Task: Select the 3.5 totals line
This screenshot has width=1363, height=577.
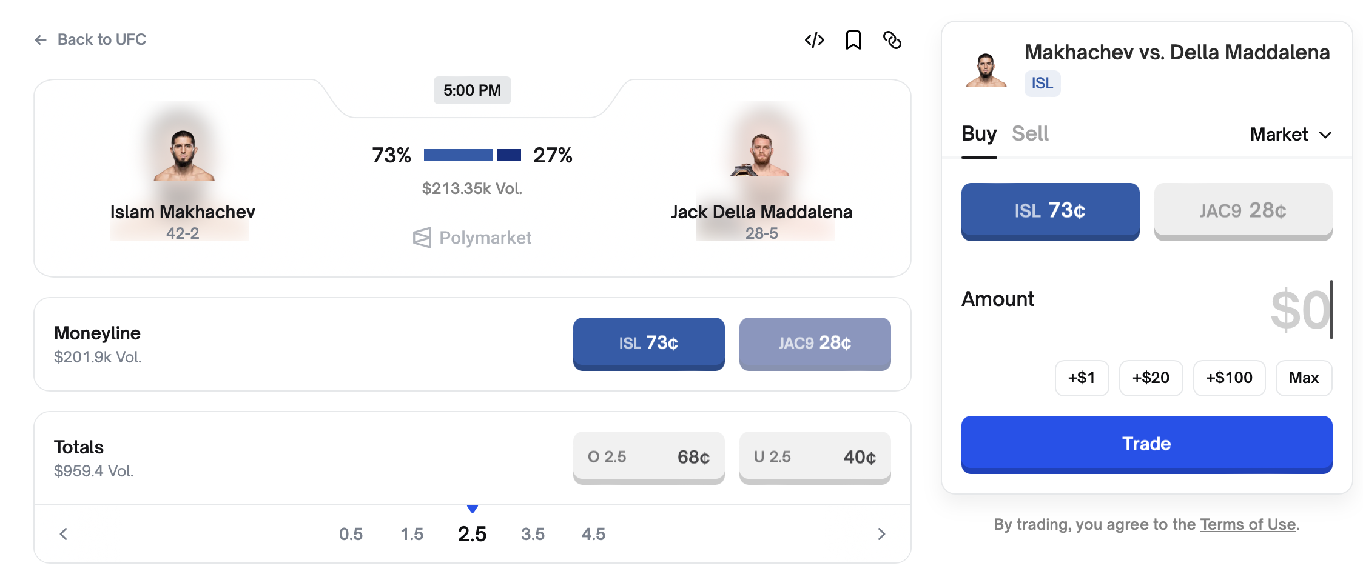Action: pyautogui.click(x=533, y=534)
